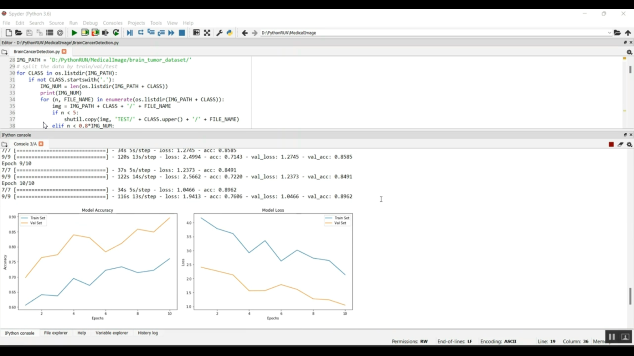The height and width of the screenshot is (356, 634).
Task: Click the console vertical scrollbar handle
Action: point(630,296)
